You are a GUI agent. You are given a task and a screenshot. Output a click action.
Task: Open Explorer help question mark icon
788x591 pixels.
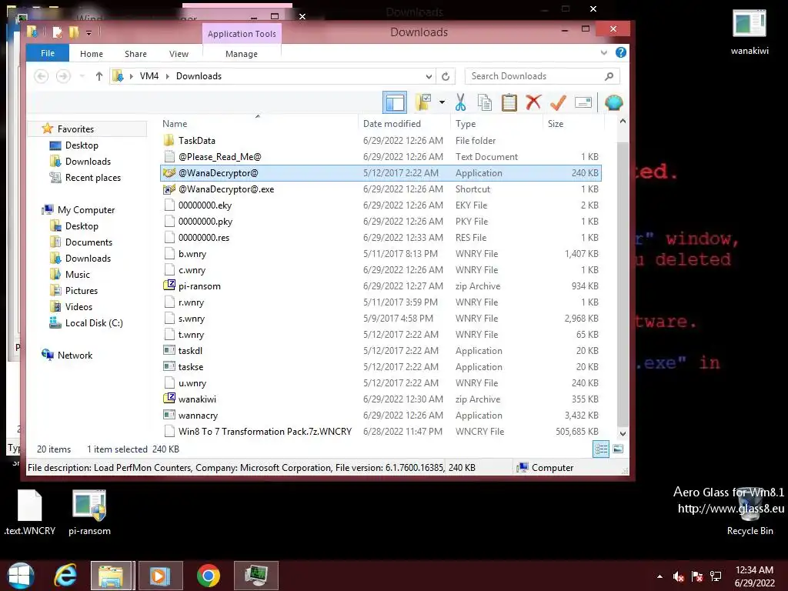(x=621, y=52)
